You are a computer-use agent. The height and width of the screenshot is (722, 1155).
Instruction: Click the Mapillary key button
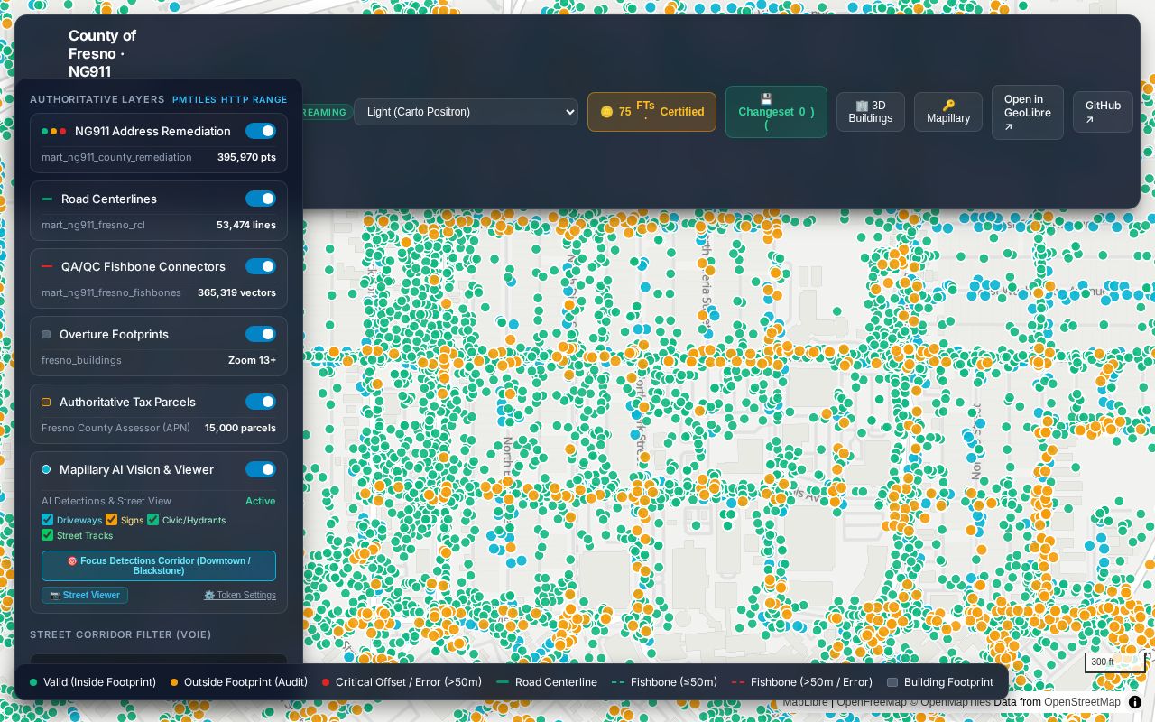point(948,112)
